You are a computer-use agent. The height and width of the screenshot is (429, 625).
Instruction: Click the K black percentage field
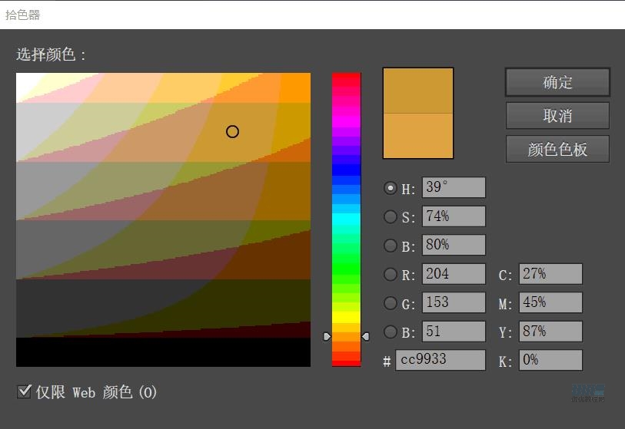[x=550, y=360]
